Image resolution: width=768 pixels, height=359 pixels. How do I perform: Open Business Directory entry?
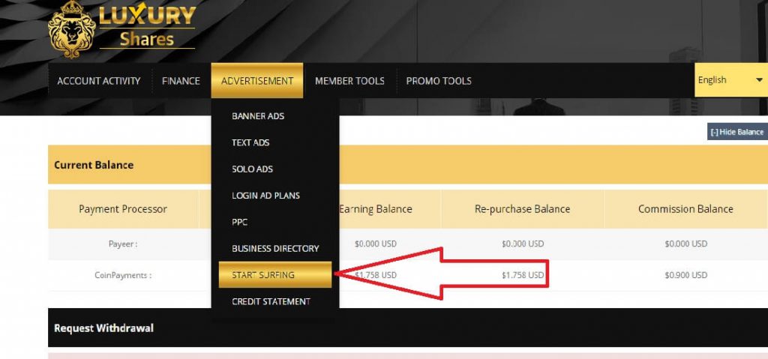coord(274,248)
